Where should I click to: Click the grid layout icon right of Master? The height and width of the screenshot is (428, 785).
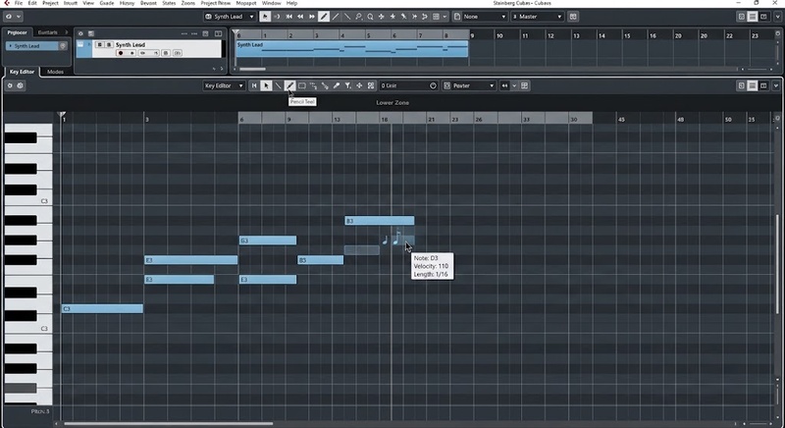point(573,17)
